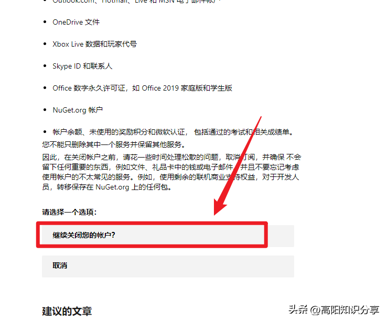Click the partially visible Outlook.com line at top
This screenshot has height=323, width=388.
tap(136, 1)
